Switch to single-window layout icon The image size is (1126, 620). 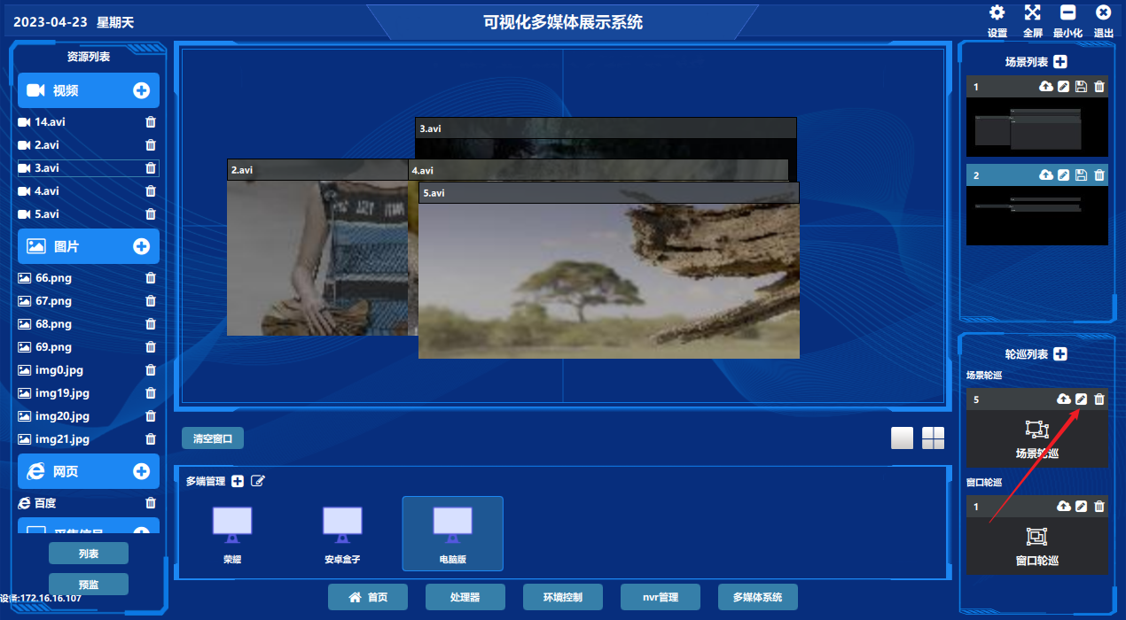click(903, 438)
